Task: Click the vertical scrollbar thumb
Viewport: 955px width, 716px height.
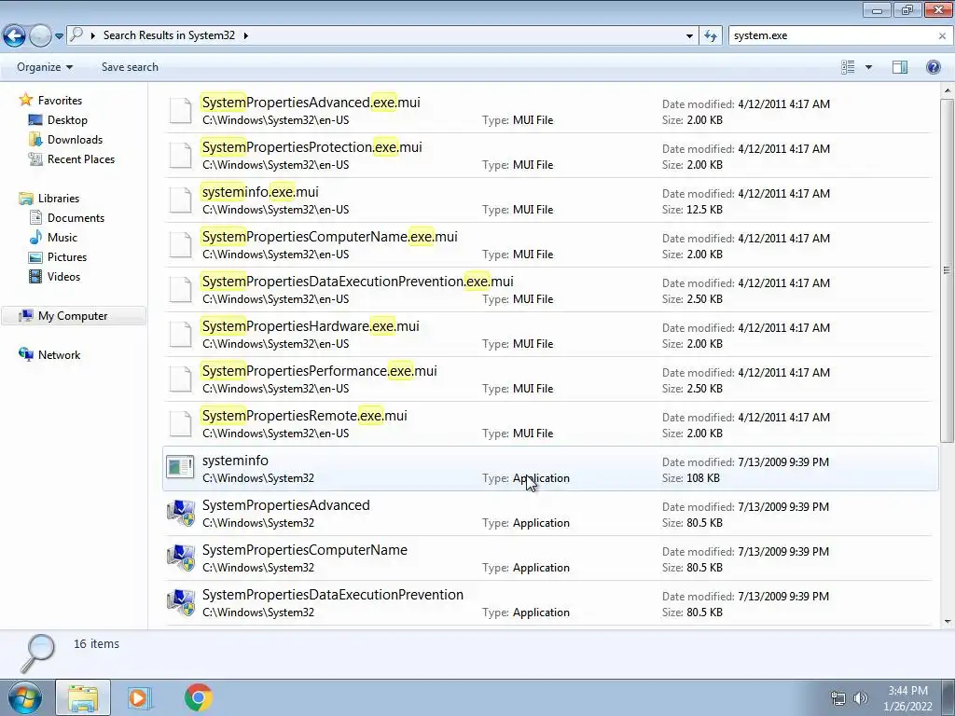Action: (x=947, y=269)
